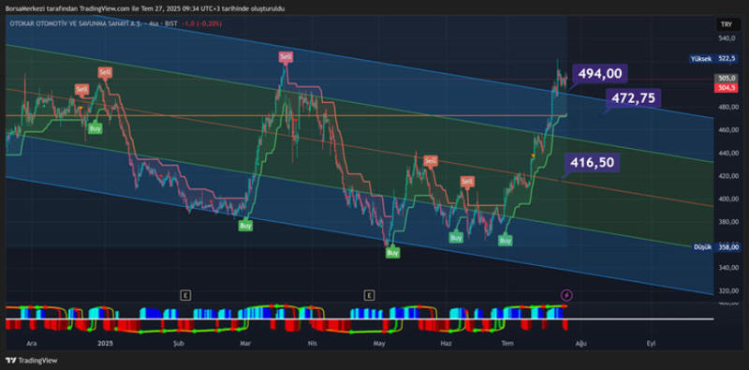Click the 2025 year label on time axis
This screenshot has height=370, width=749.
[104, 343]
